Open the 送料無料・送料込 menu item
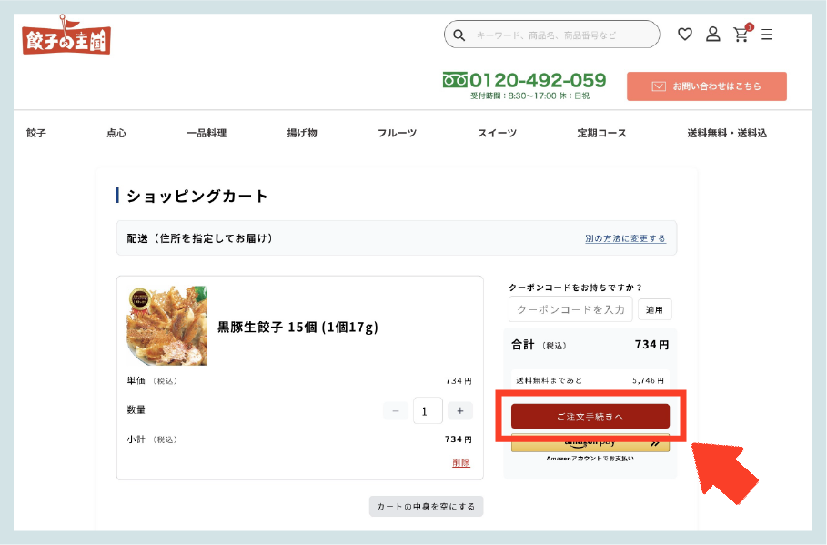Screen dimensions: 827x545 pyautogui.click(x=727, y=133)
